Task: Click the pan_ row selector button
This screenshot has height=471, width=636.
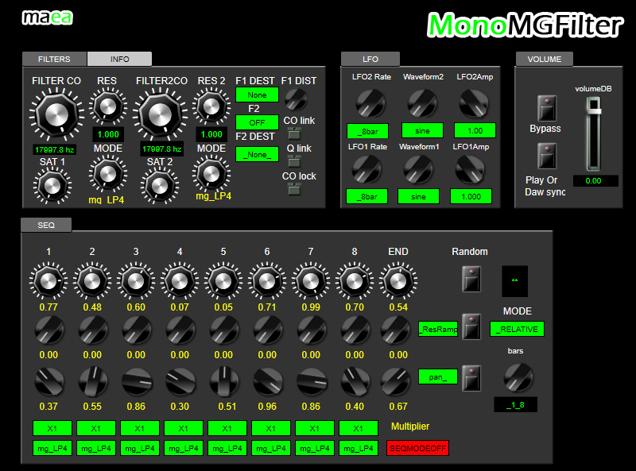Action: [x=438, y=377]
